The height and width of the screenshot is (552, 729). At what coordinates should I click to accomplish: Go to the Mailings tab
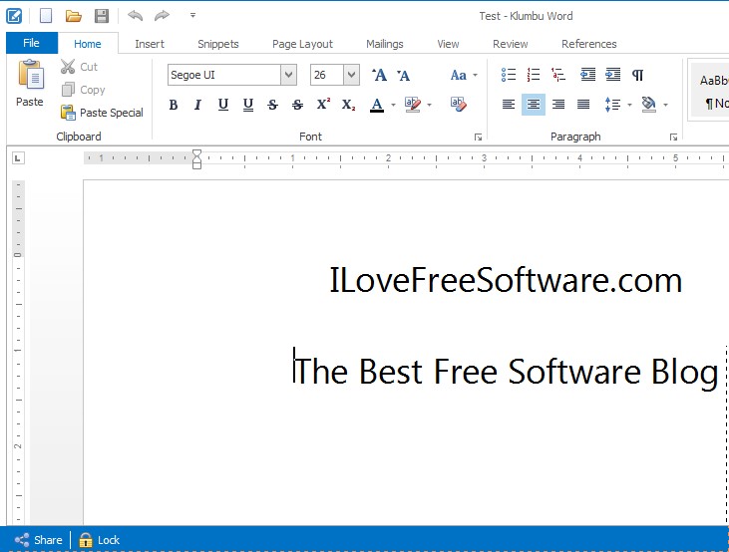click(x=385, y=44)
